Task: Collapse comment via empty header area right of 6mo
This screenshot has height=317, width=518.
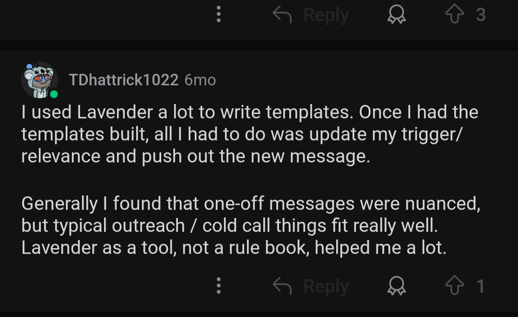Action: [364, 80]
